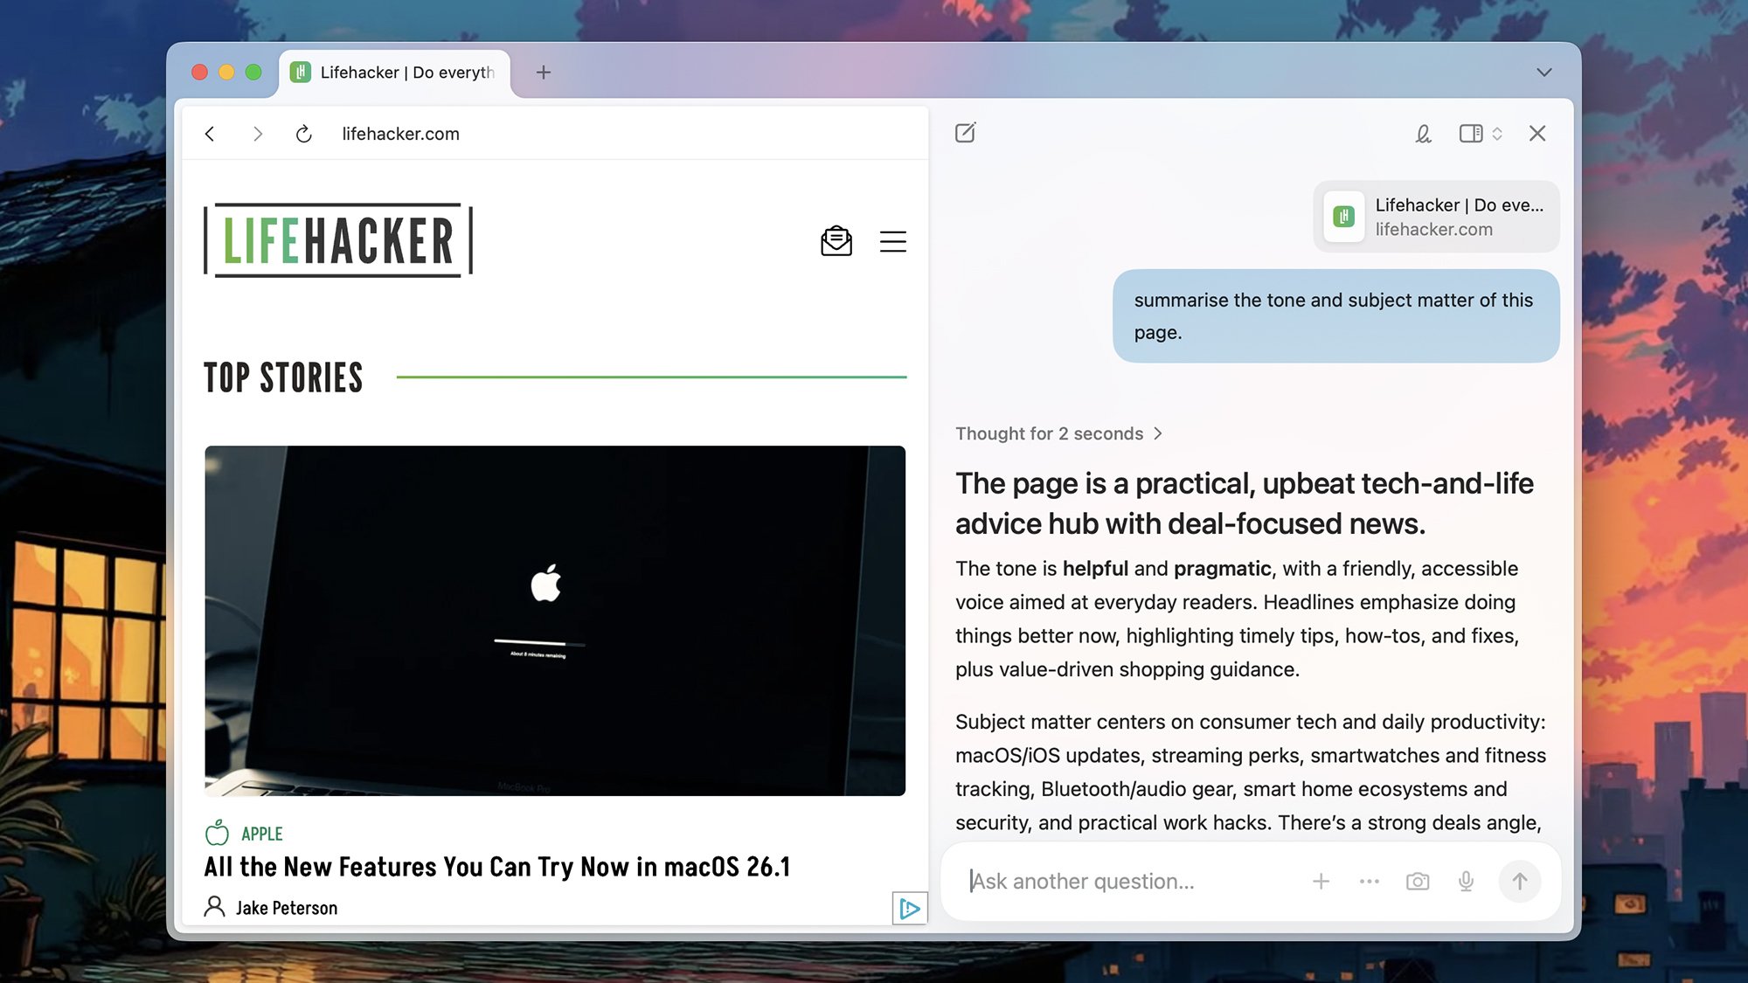1748x983 pixels.
Task: Click the lifehacker.com address bar
Action: point(400,134)
